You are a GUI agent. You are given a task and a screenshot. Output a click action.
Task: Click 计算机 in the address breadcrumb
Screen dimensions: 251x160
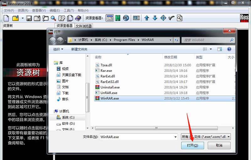[83, 40]
